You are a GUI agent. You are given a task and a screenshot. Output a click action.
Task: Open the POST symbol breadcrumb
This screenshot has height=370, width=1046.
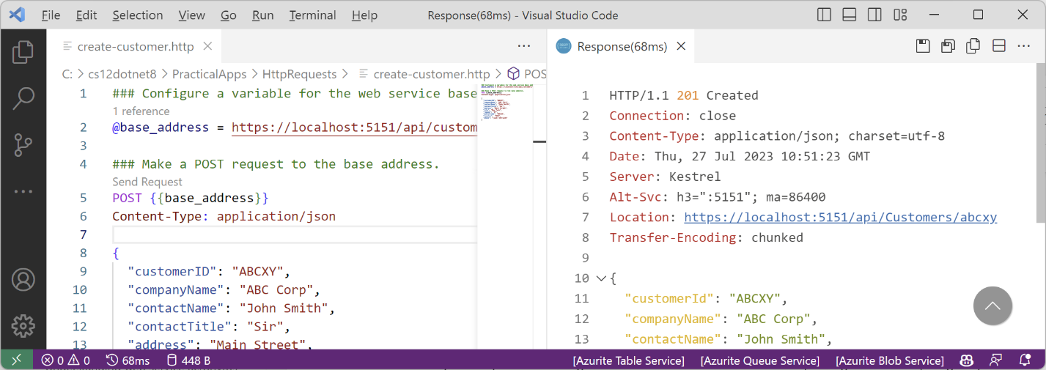[x=528, y=74]
